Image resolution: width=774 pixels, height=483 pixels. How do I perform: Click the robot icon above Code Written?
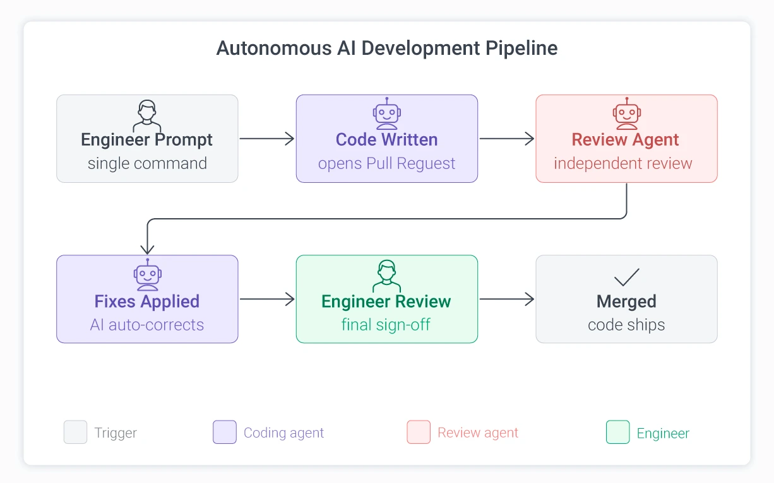pyautogui.click(x=387, y=113)
